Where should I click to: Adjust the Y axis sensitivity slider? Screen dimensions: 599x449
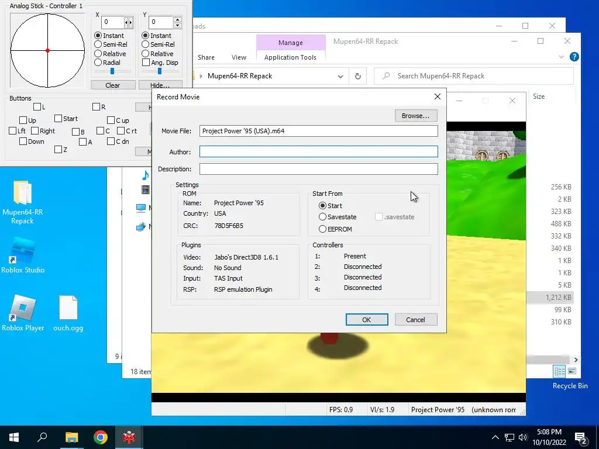tap(160, 71)
